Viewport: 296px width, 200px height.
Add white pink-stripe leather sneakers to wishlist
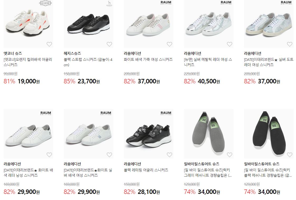tap(169, 44)
